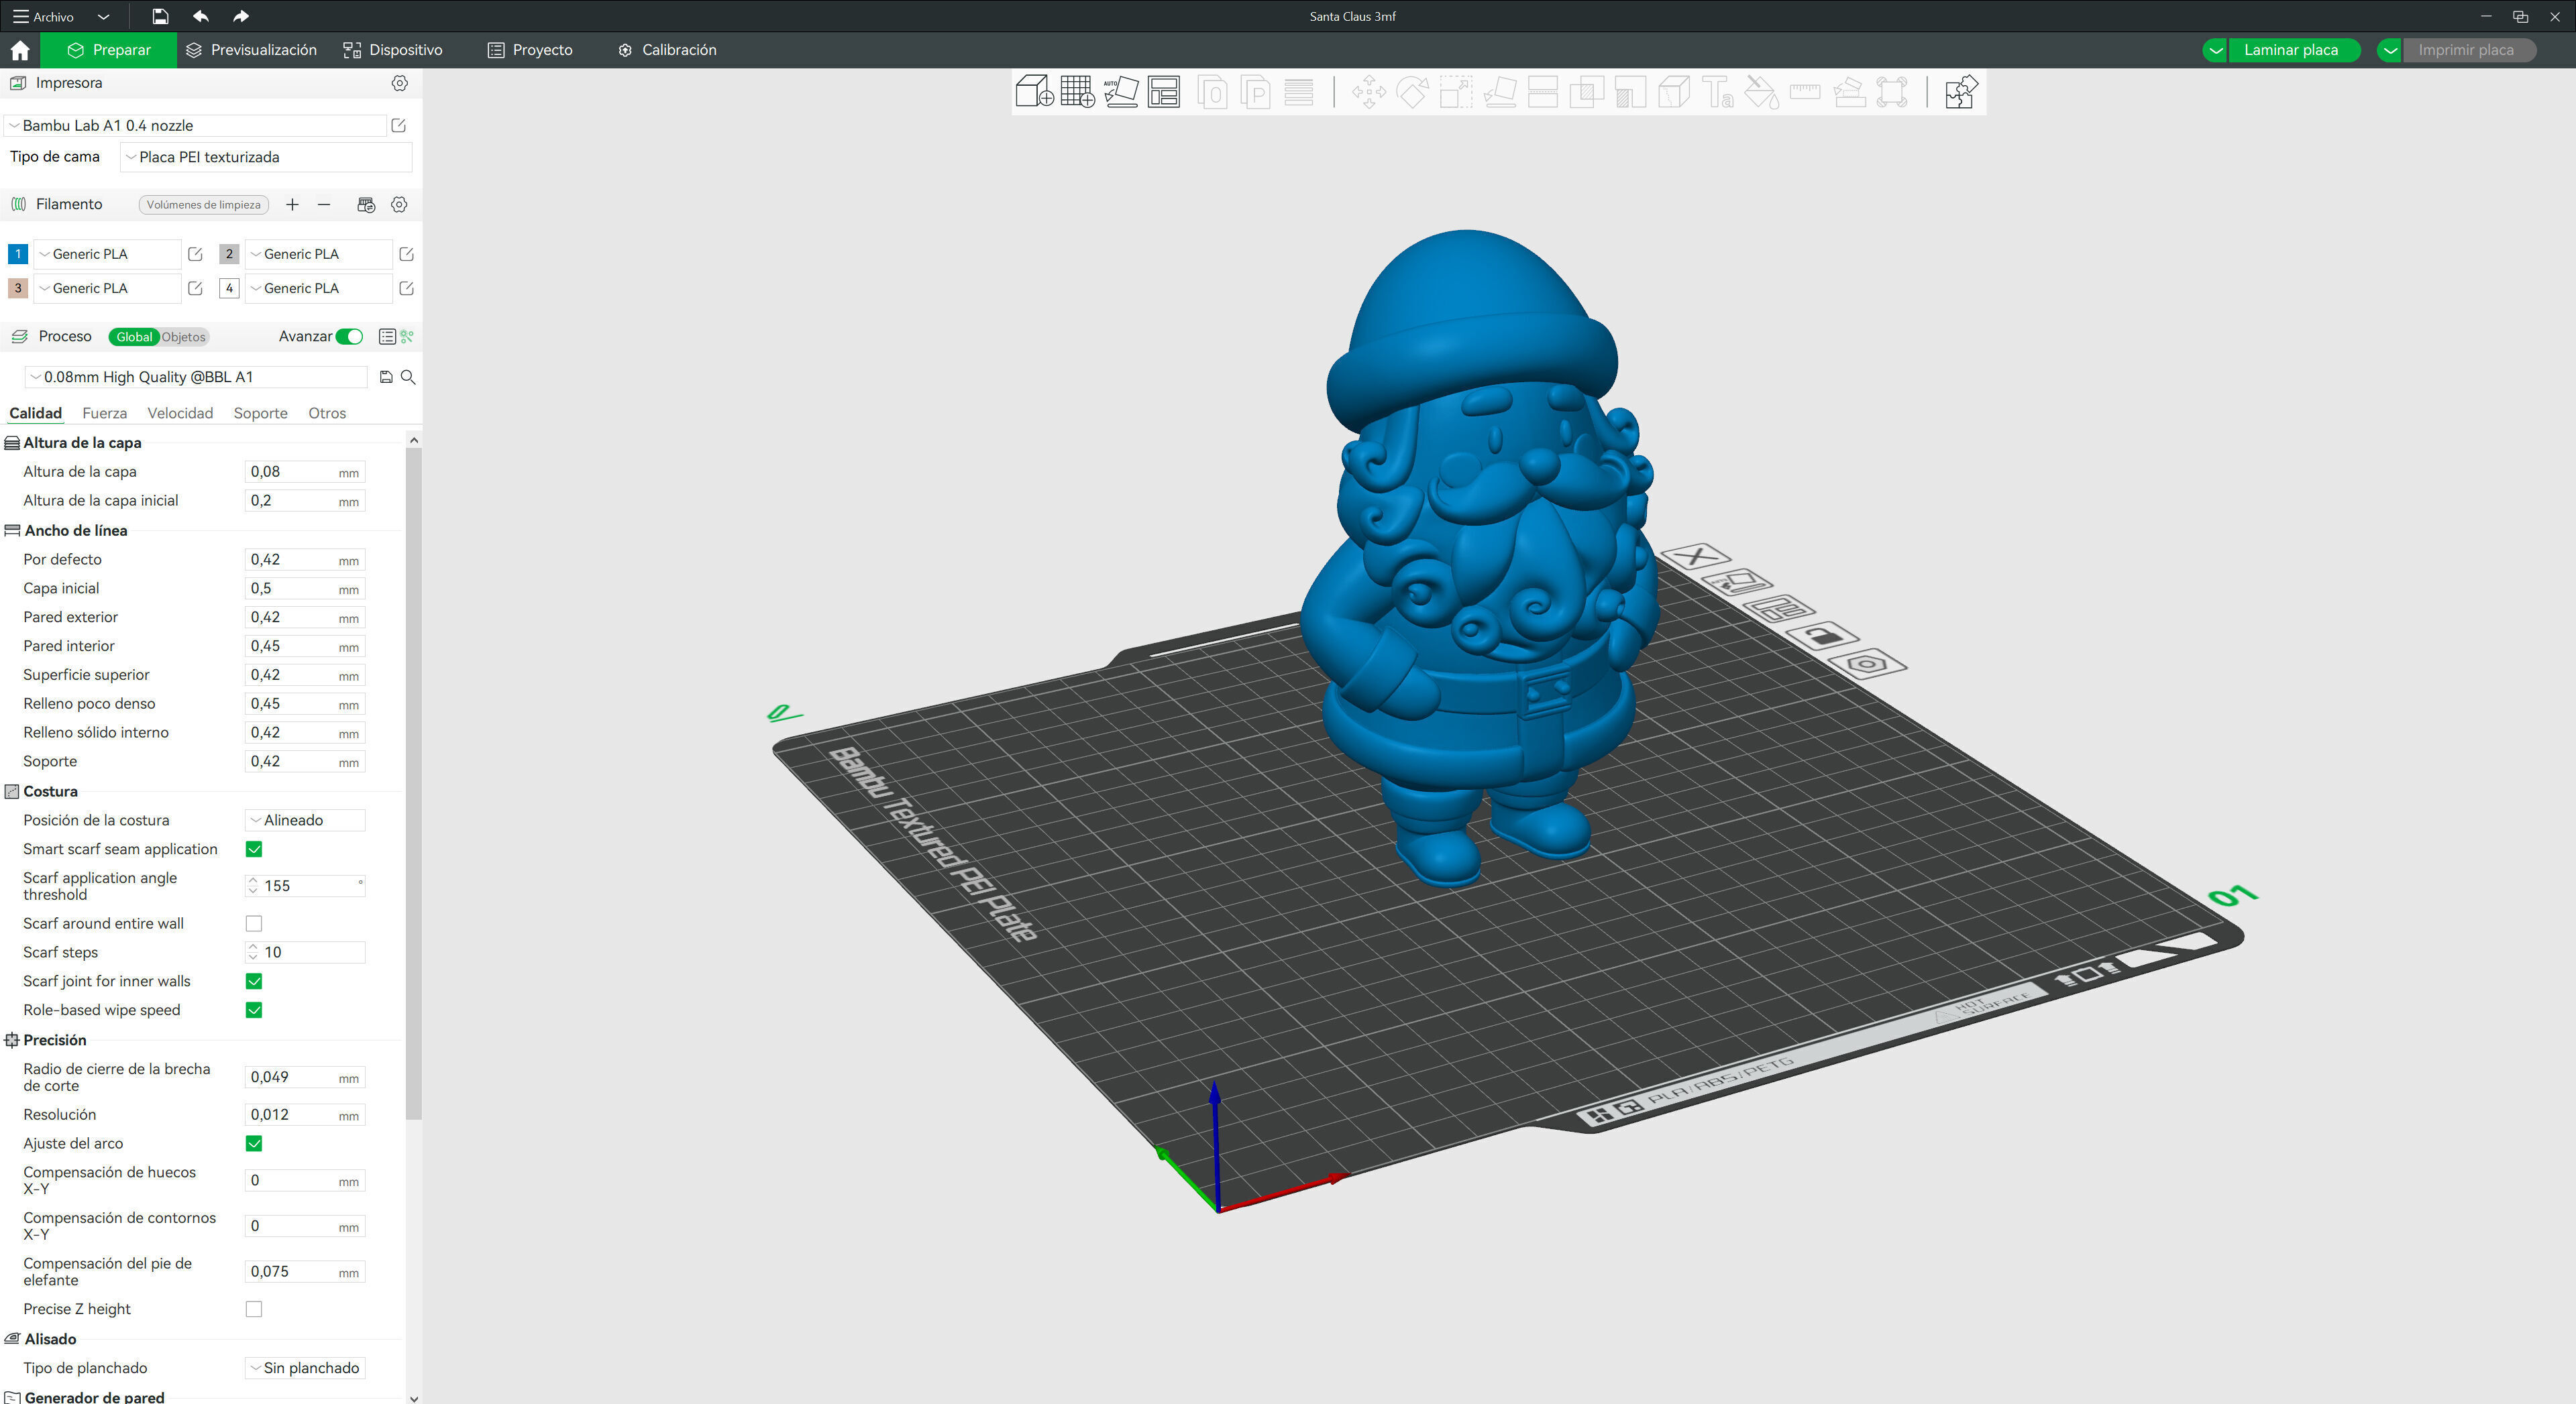The image size is (2576, 1404).
Task: Switch process scope to Objetos
Action: pos(184,337)
